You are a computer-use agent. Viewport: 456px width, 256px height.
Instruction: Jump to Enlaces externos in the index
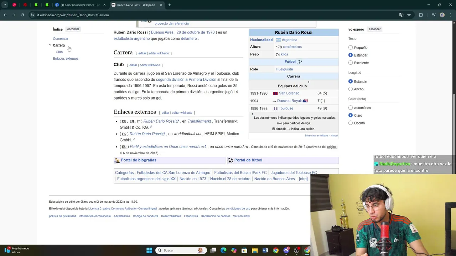[66, 59]
